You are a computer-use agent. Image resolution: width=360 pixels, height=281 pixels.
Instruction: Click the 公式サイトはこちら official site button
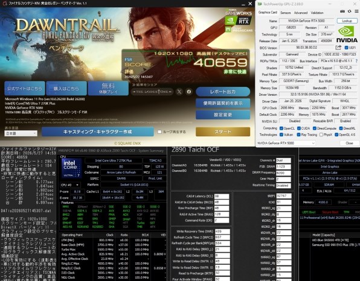tap(25, 88)
